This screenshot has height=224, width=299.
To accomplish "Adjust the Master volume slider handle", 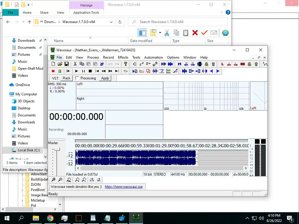I will coord(56,149).
